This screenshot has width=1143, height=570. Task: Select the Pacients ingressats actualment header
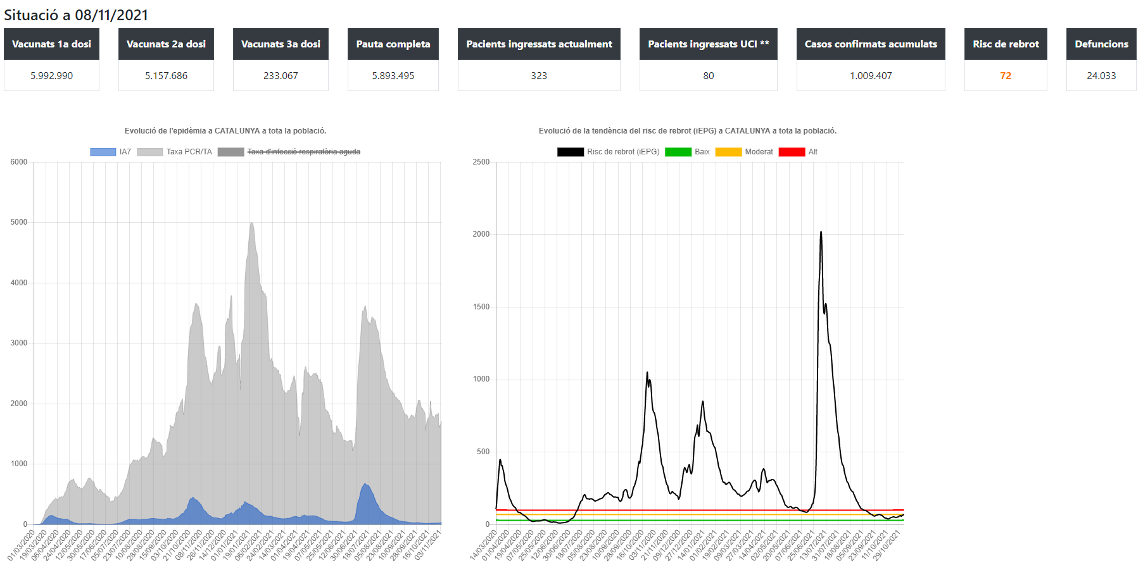pyautogui.click(x=539, y=44)
